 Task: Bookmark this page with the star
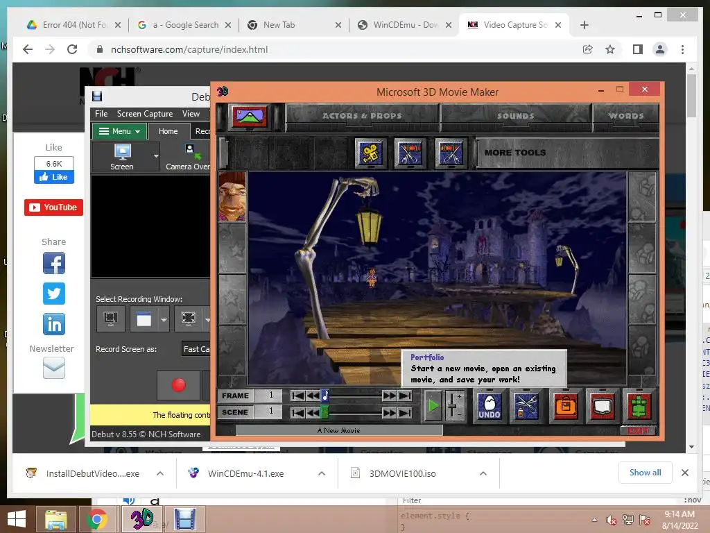[x=610, y=49]
